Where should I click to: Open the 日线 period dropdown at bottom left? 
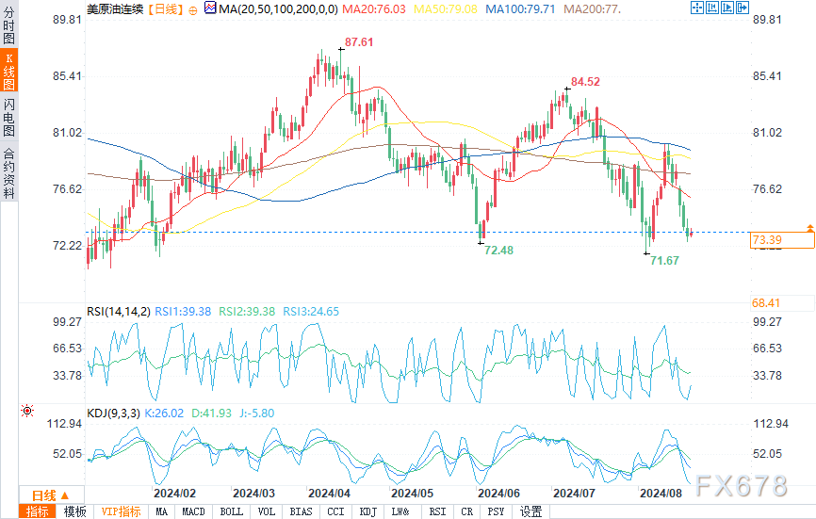pyautogui.click(x=52, y=495)
